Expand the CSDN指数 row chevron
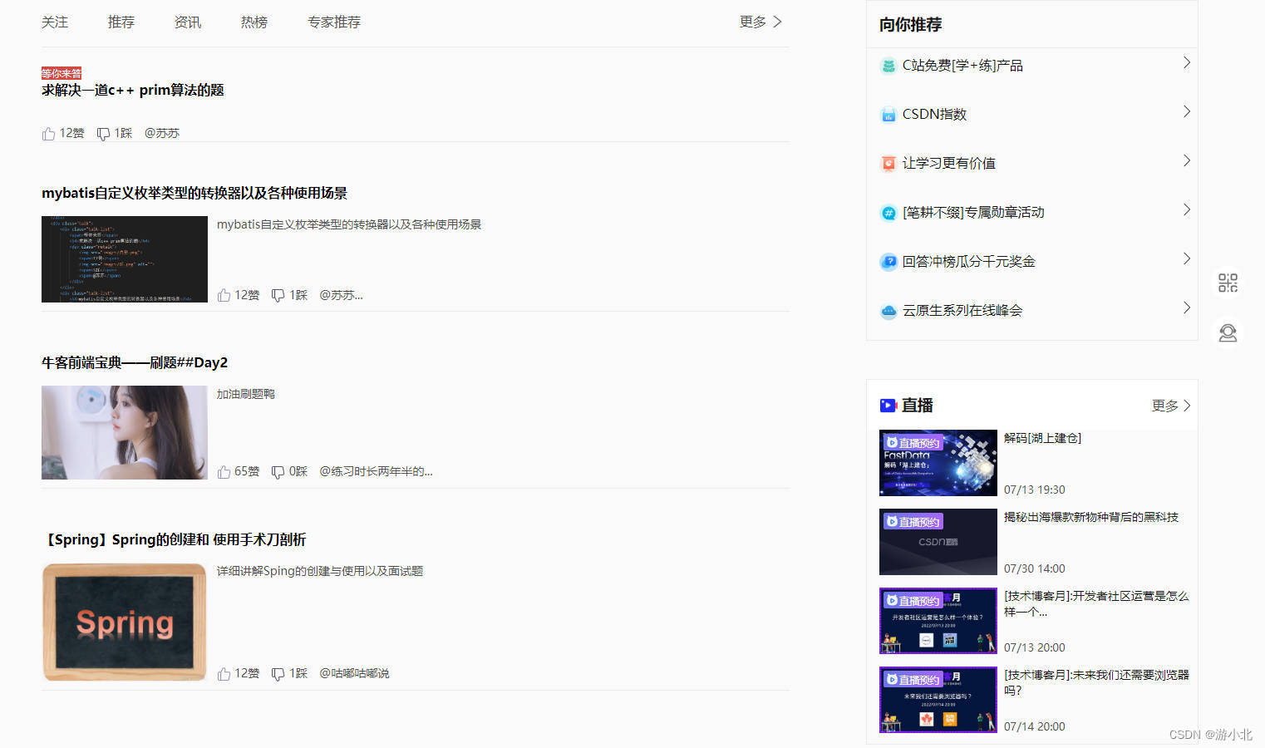1265x748 pixels. pyautogui.click(x=1186, y=111)
